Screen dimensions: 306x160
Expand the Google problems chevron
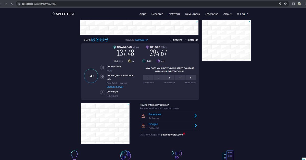(x=196, y=125)
